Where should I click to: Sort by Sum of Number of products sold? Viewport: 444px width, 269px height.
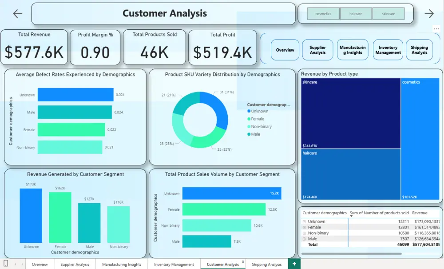coord(379,213)
